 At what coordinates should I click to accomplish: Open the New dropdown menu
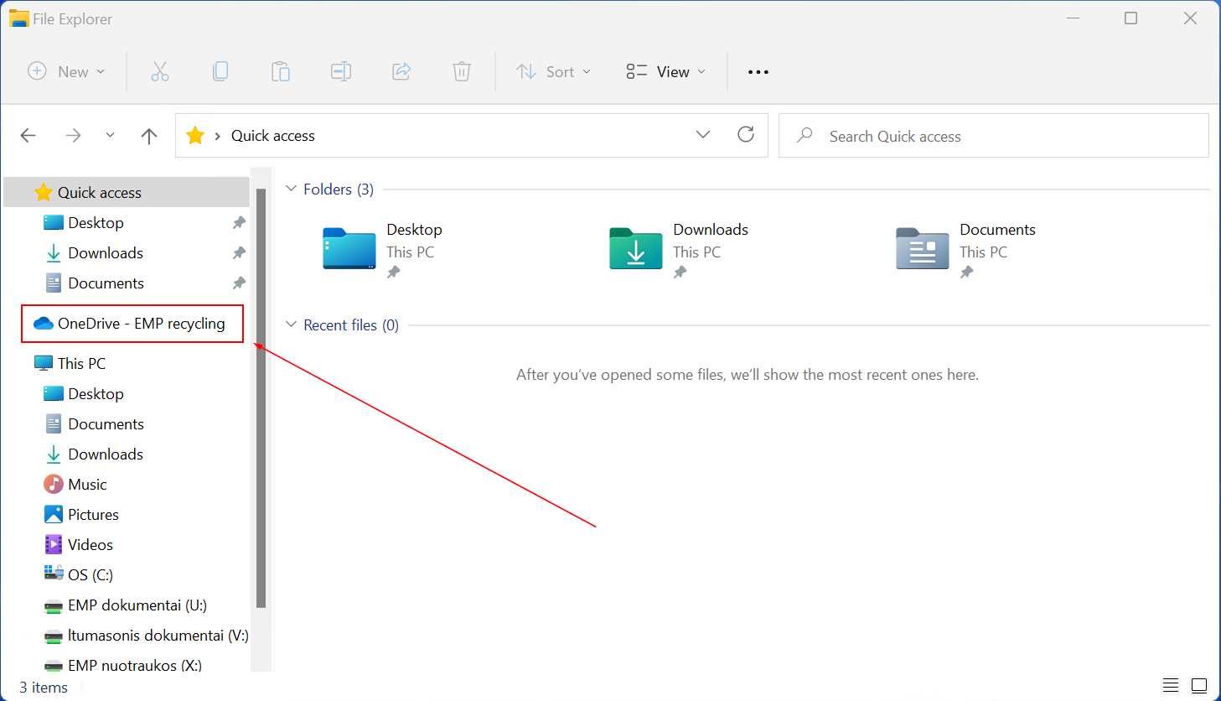[67, 72]
